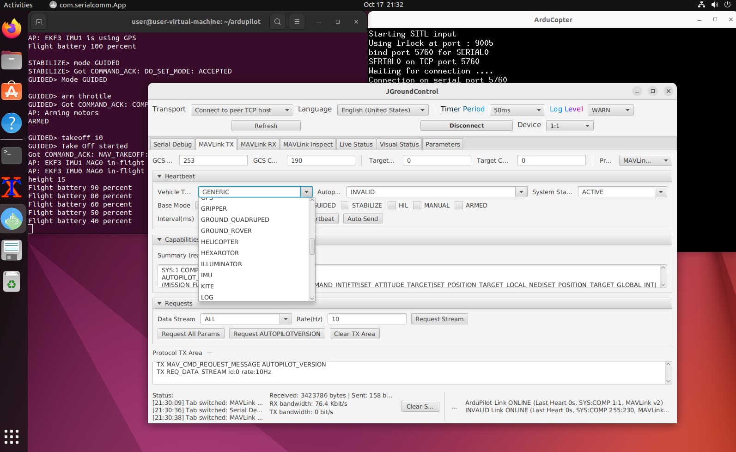Switch to the MAVLink Inspect tab
The height and width of the screenshot is (452, 736).
[308, 144]
